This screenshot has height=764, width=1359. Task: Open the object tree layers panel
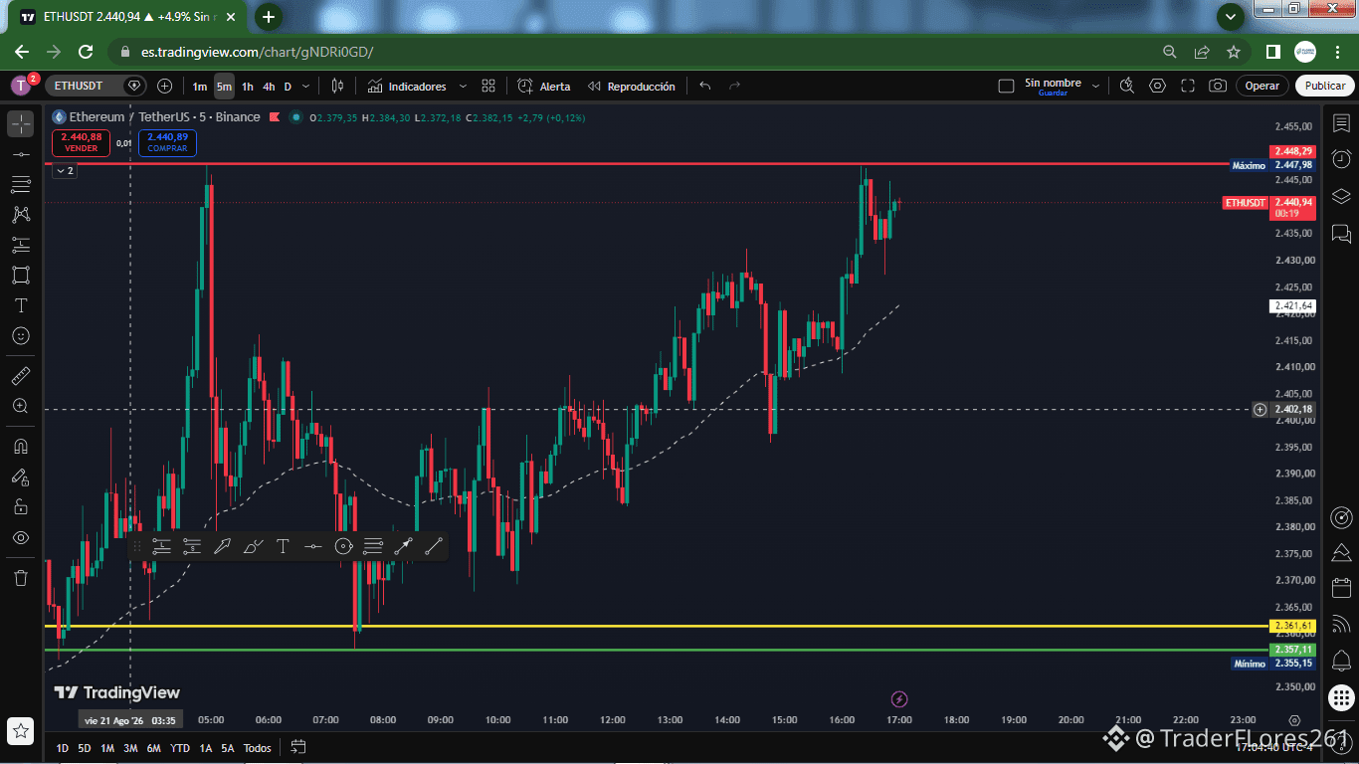1341,196
